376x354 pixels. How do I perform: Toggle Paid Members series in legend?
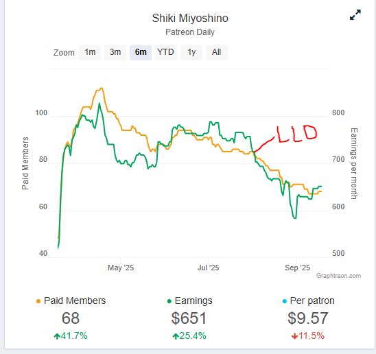coord(71,300)
